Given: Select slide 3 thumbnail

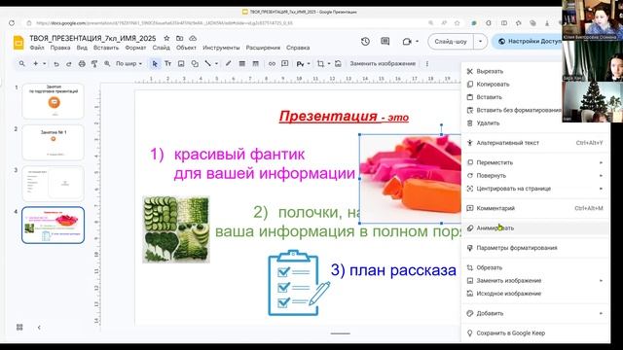Looking at the screenshot, I should coord(54,184).
